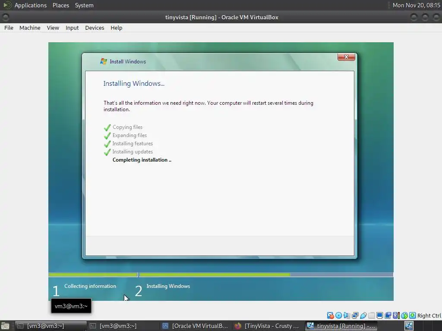Click the Installing Windows progress bar segment
Image resolution: width=442 pixels, height=331 pixels.
coord(266,275)
